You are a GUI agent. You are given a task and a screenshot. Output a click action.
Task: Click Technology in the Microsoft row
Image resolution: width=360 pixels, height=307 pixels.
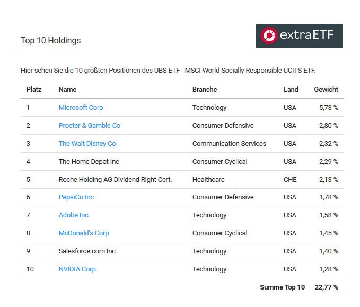(209, 108)
